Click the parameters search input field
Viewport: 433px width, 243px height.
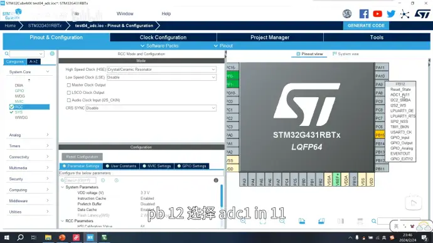(80, 180)
